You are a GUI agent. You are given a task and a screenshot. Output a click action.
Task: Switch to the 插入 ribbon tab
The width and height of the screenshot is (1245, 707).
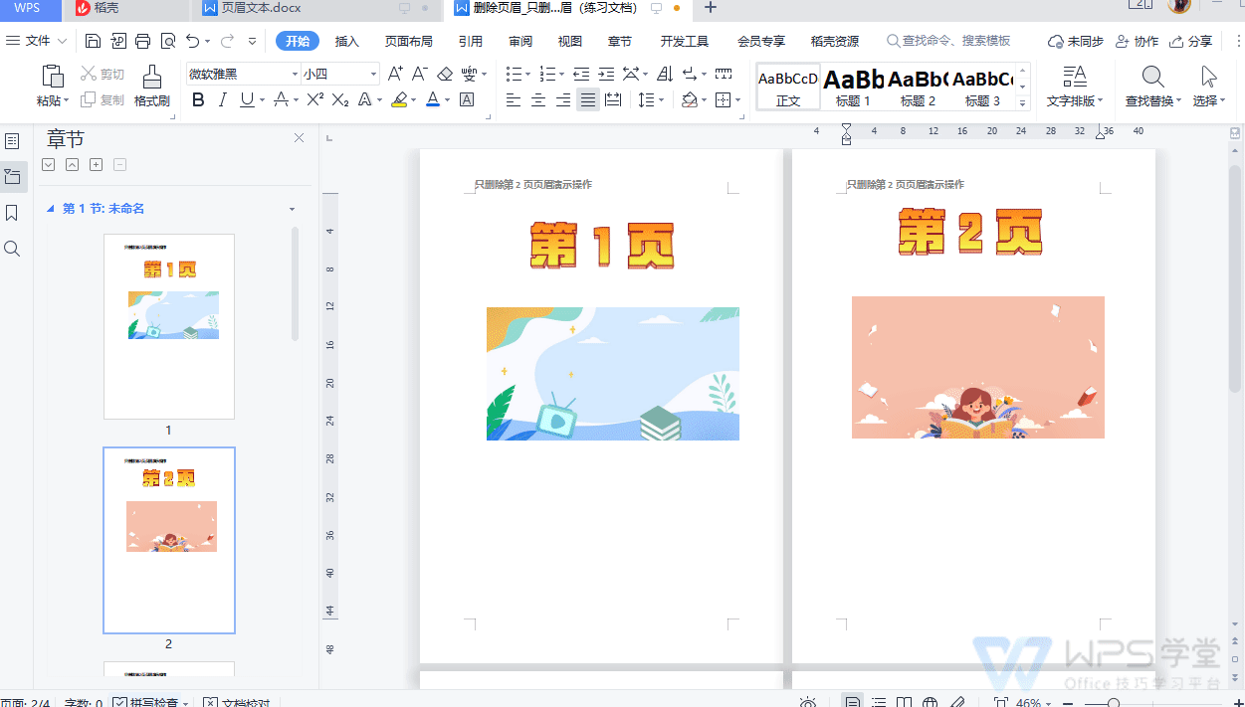347,41
